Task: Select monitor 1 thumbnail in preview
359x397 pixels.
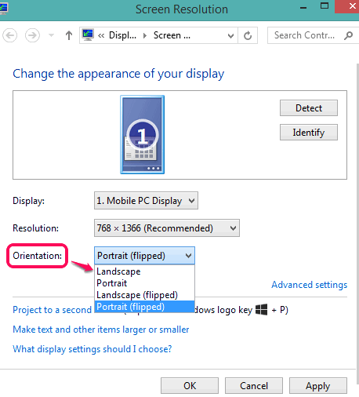Action: coord(143,134)
